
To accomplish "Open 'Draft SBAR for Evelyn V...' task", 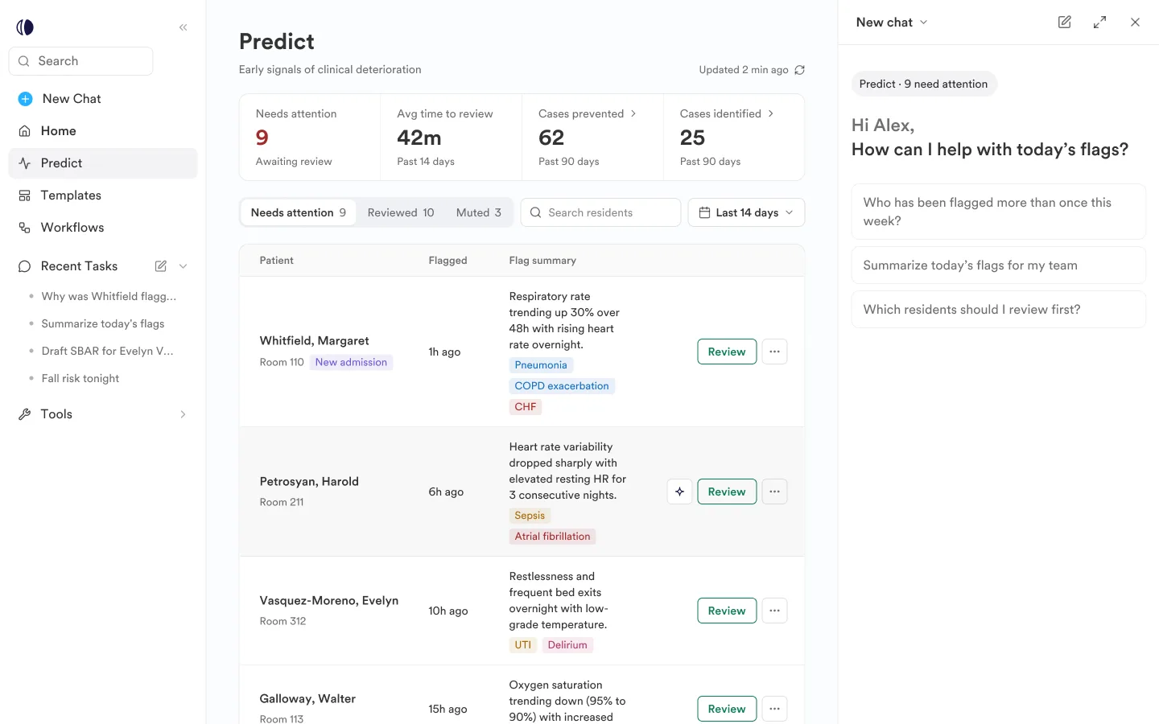I will coord(107,352).
